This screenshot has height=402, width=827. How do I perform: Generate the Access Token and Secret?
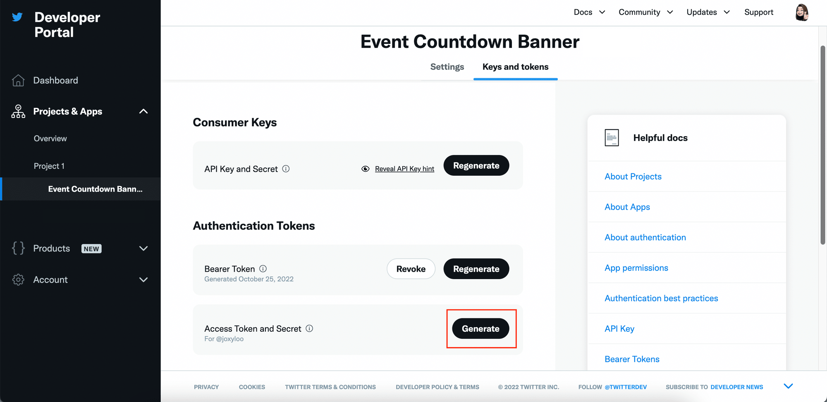[481, 328]
